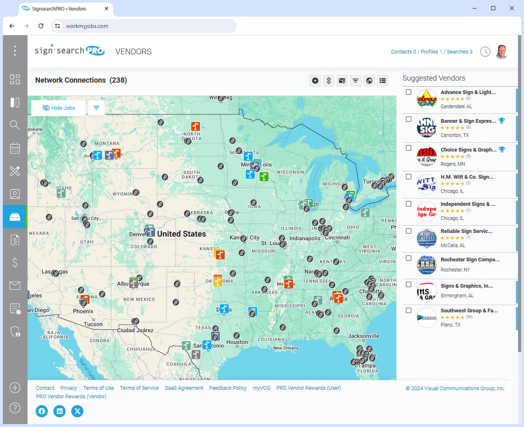This screenshot has width=524, height=427.
Task: Click the page vertical scrollbar
Action: [520, 194]
